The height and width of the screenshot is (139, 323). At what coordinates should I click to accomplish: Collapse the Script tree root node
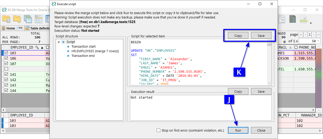(x=58, y=42)
